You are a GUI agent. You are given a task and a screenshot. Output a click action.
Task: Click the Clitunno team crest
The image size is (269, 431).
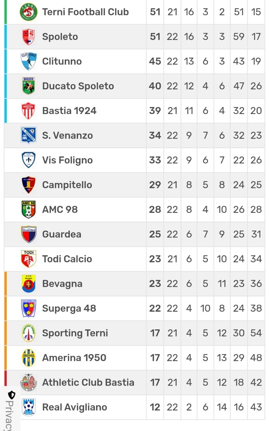[29, 61]
